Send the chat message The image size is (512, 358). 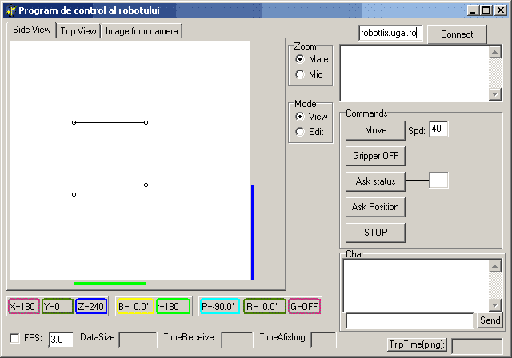[x=490, y=320]
